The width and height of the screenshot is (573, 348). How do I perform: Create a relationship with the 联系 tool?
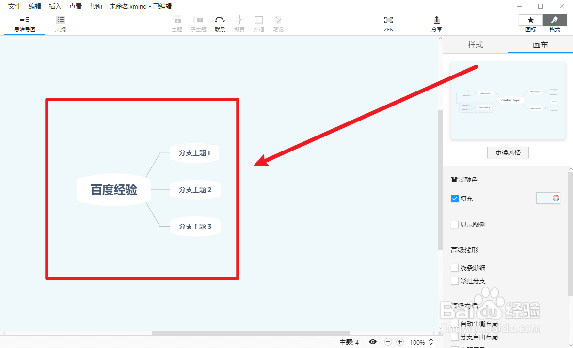pyautogui.click(x=220, y=22)
